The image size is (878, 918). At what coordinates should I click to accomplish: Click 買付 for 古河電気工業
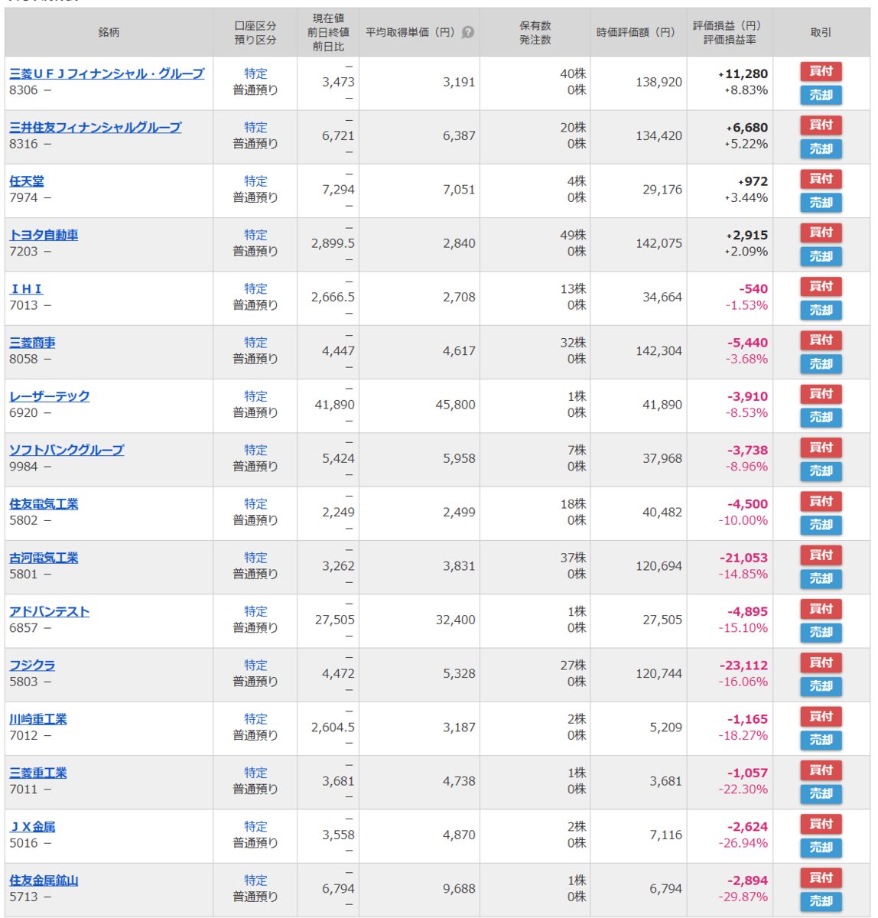click(821, 555)
